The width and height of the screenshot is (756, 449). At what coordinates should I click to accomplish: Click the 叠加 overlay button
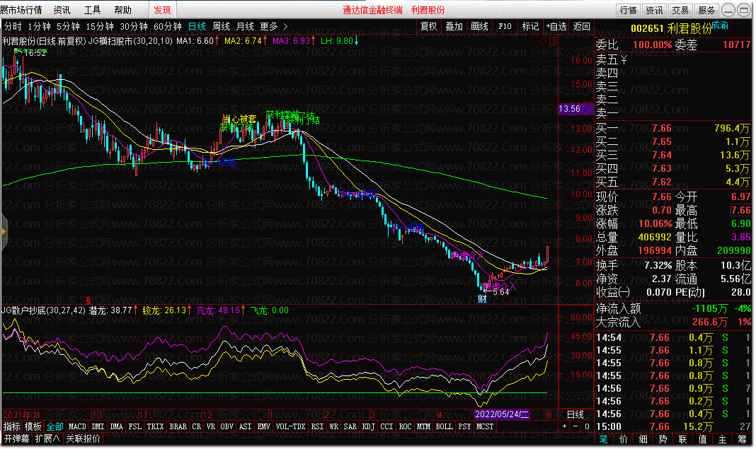coord(454,26)
